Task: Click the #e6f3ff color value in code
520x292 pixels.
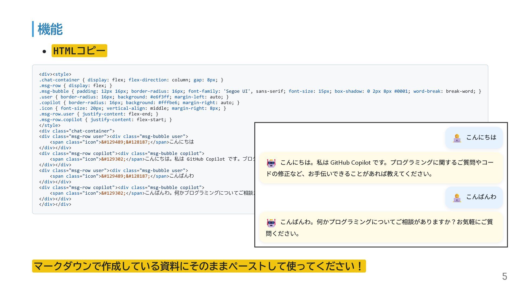Action: click(160, 97)
